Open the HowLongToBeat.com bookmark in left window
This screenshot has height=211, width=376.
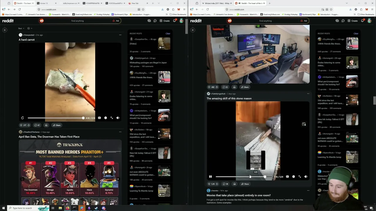[x=82, y=14]
